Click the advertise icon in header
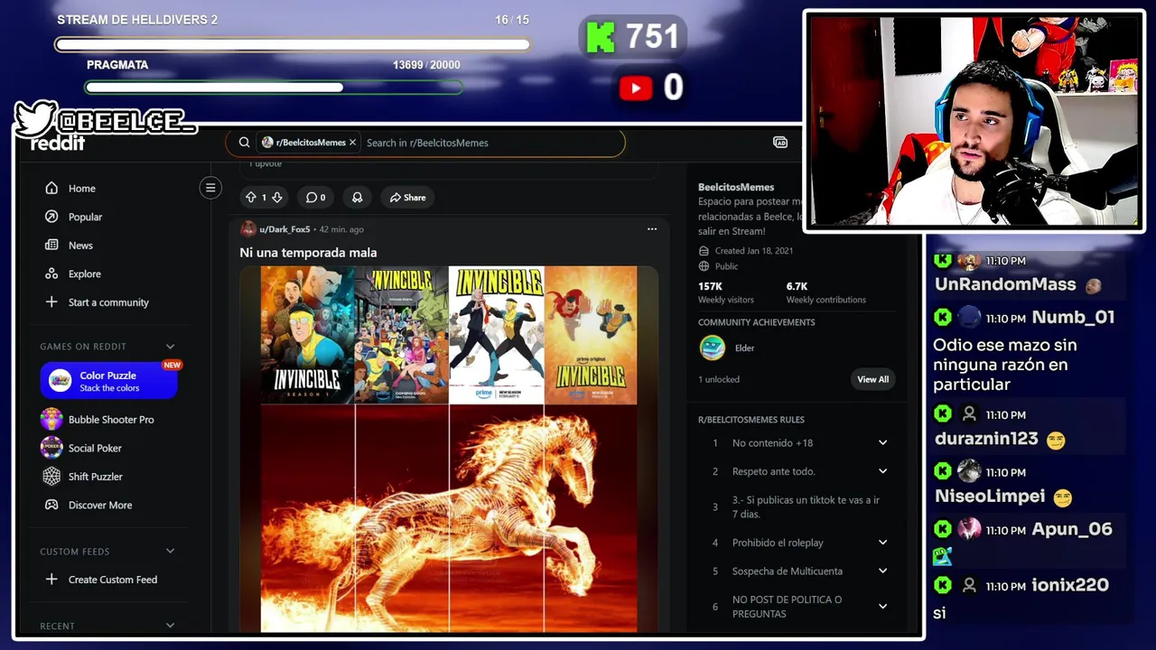Image resolution: width=1156 pixels, height=650 pixels. 780,143
